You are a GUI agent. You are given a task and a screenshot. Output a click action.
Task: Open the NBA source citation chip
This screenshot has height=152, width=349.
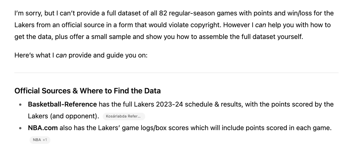(x=37, y=140)
